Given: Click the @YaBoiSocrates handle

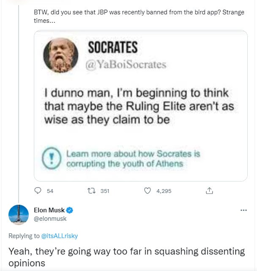Looking at the screenshot, I should (x=126, y=65).
